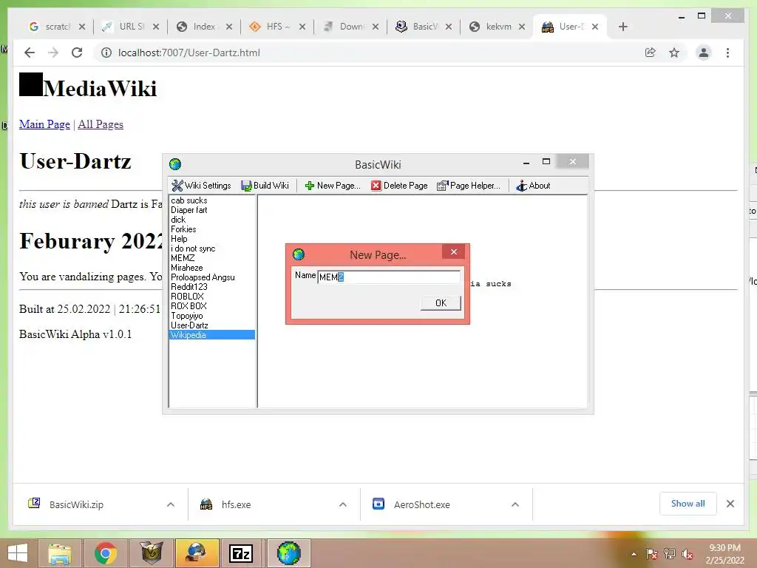Click the localhost address bar
757x568 pixels.
pos(189,53)
